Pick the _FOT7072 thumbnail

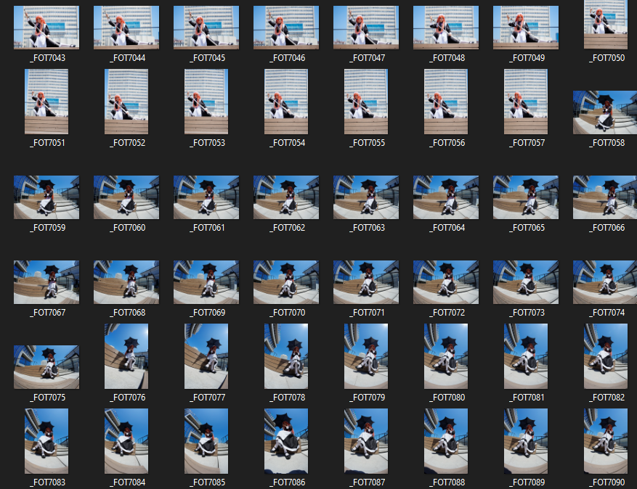click(446, 282)
